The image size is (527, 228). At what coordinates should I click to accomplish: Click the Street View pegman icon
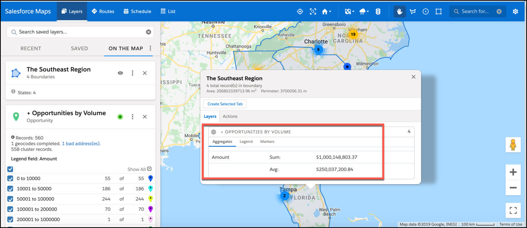pyautogui.click(x=513, y=145)
